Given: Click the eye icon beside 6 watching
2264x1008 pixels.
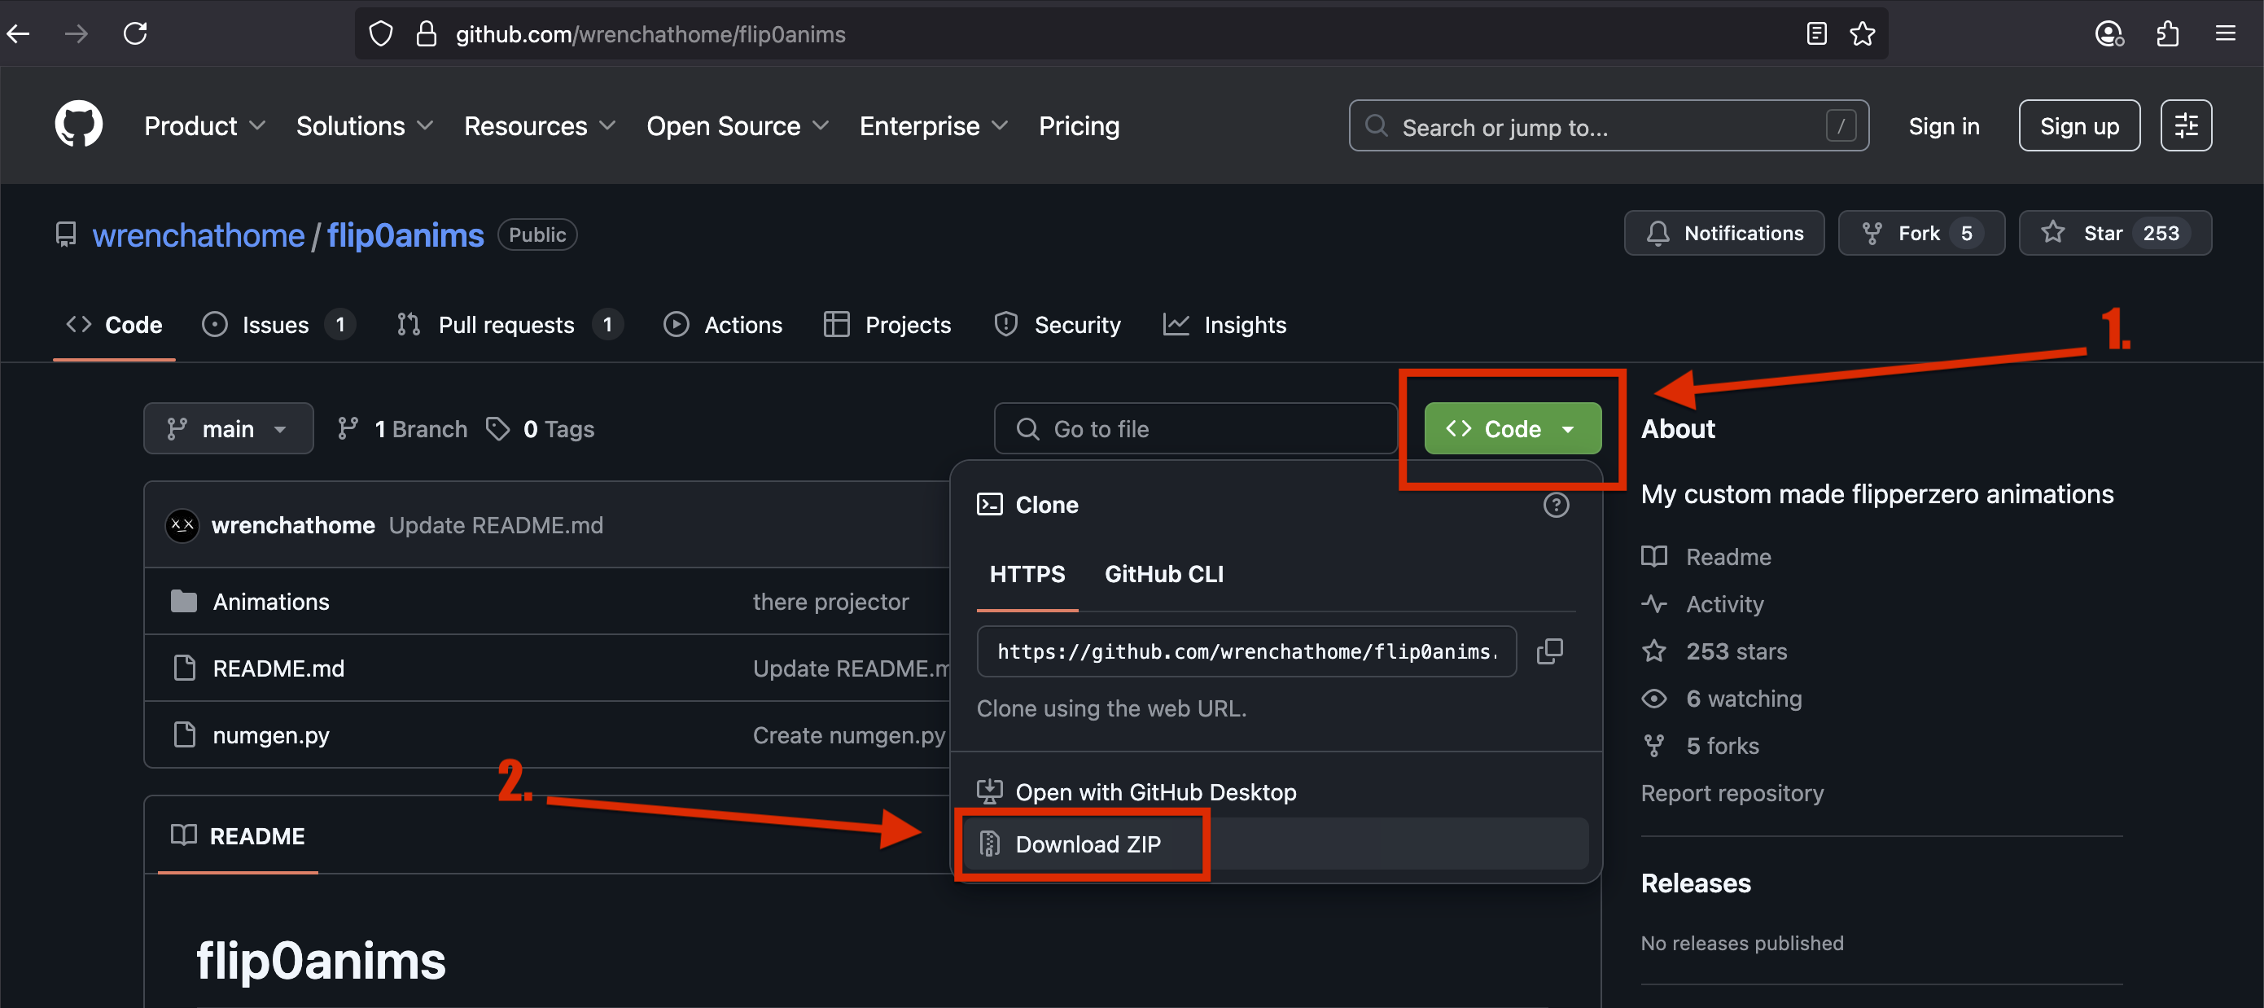Looking at the screenshot, I should 1654,699.
